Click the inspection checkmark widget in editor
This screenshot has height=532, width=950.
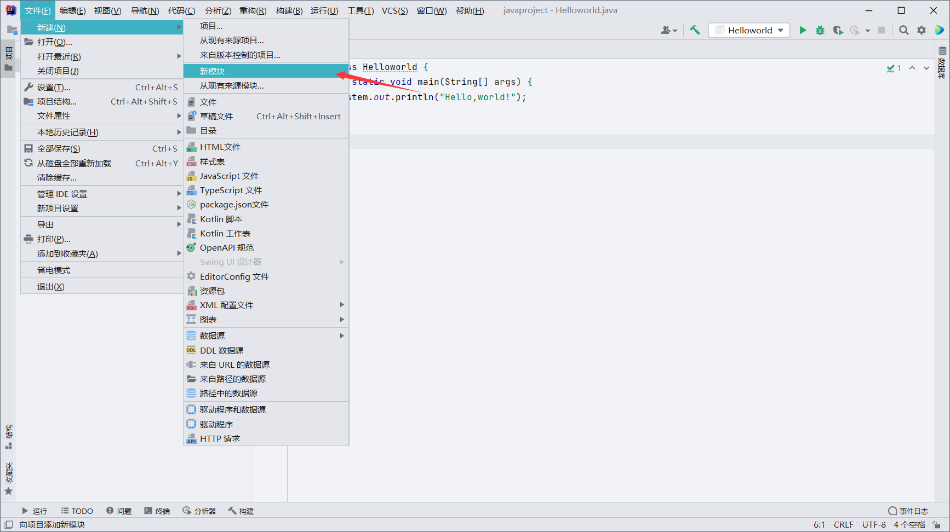894,68
